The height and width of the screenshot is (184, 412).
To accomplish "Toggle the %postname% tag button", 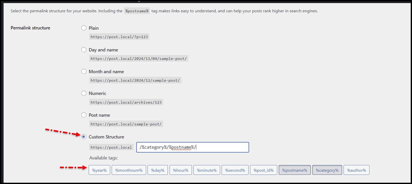I will pyautogui.click(x=295, y=170).
